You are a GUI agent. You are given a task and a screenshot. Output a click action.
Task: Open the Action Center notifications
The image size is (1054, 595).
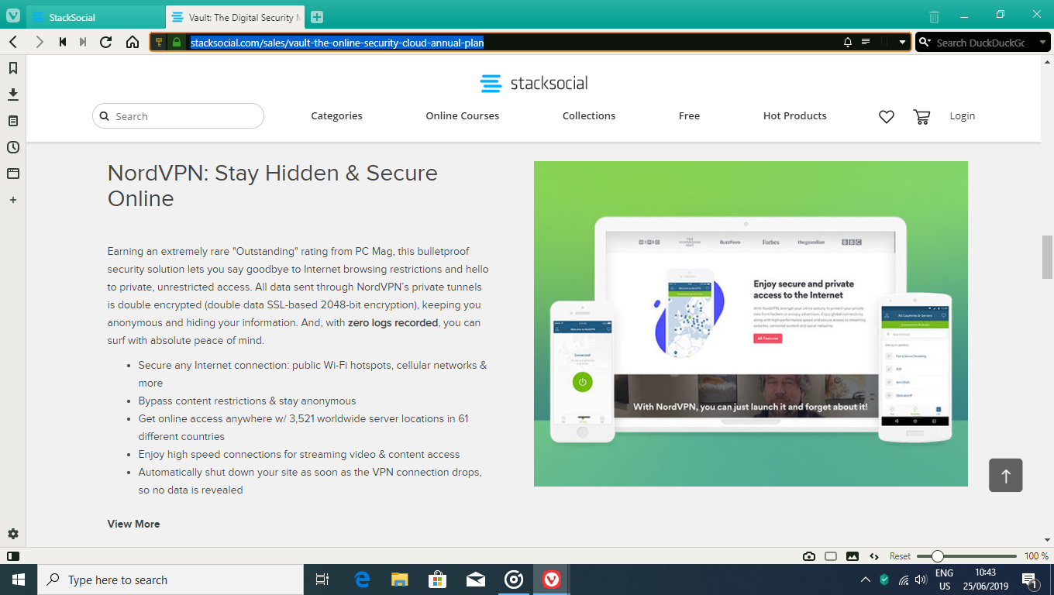pos(1031,580)
